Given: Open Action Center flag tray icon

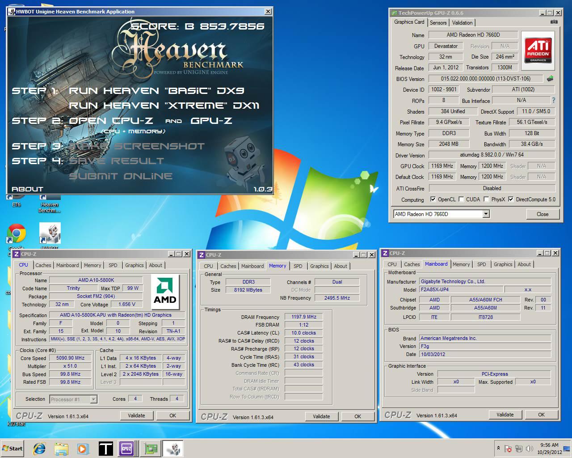Looking at the screenshot, I should [508, 449].
